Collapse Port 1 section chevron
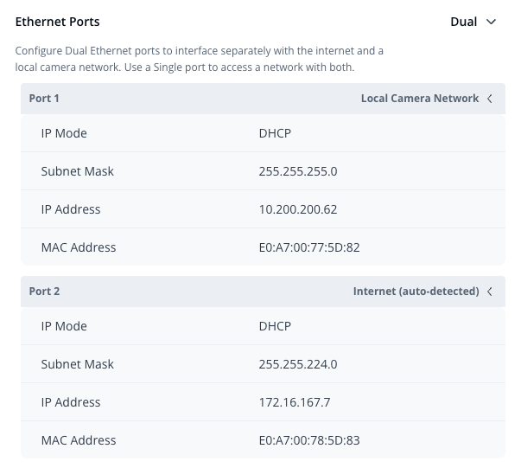This screenshot has width=521, height=468. (x=490, y=99)
